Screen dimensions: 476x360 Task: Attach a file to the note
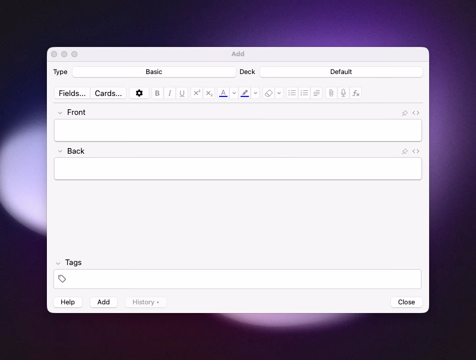tap(330, 93)
